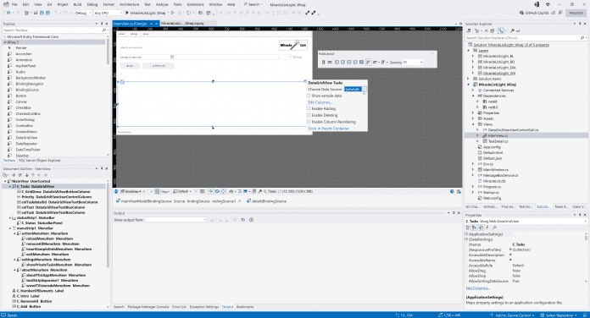Viewport: 590px width, 318px height.
Task: Click Add to Source Control in status bar
Action: click(512, 315)
